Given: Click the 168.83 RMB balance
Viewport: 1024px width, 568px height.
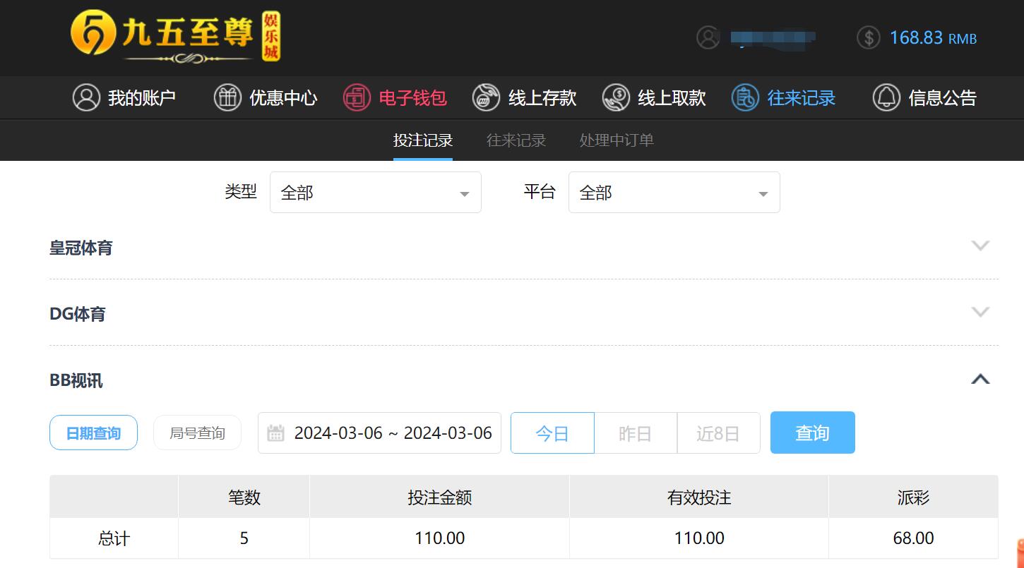Looking at the screenshot, I should (x=933, y=37).
